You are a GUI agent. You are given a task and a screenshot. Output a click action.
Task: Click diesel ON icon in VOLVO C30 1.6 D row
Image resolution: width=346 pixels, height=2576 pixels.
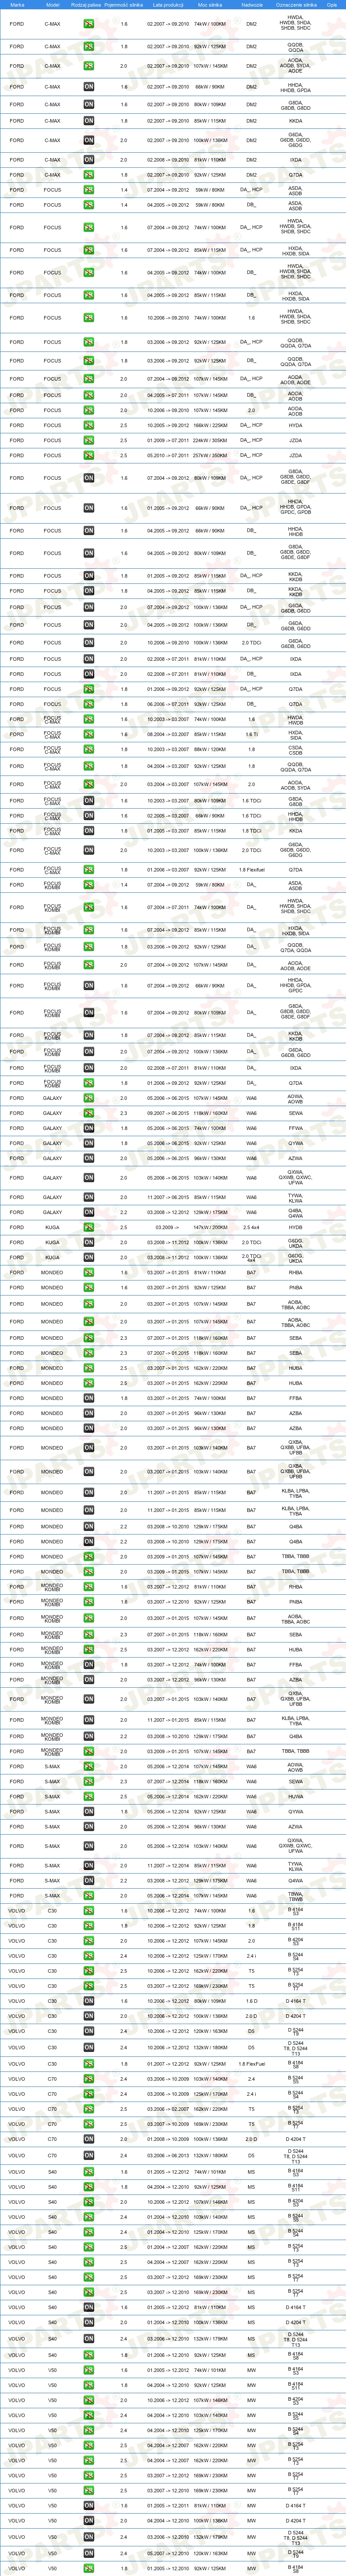click(89, 2001)
